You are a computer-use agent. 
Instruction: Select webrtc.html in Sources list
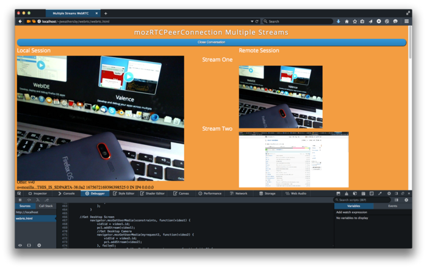click(x=35, y=218)
